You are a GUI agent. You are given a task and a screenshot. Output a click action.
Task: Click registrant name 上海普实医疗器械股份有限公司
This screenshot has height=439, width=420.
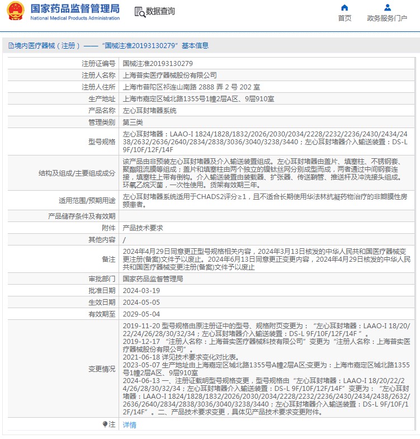169,75
